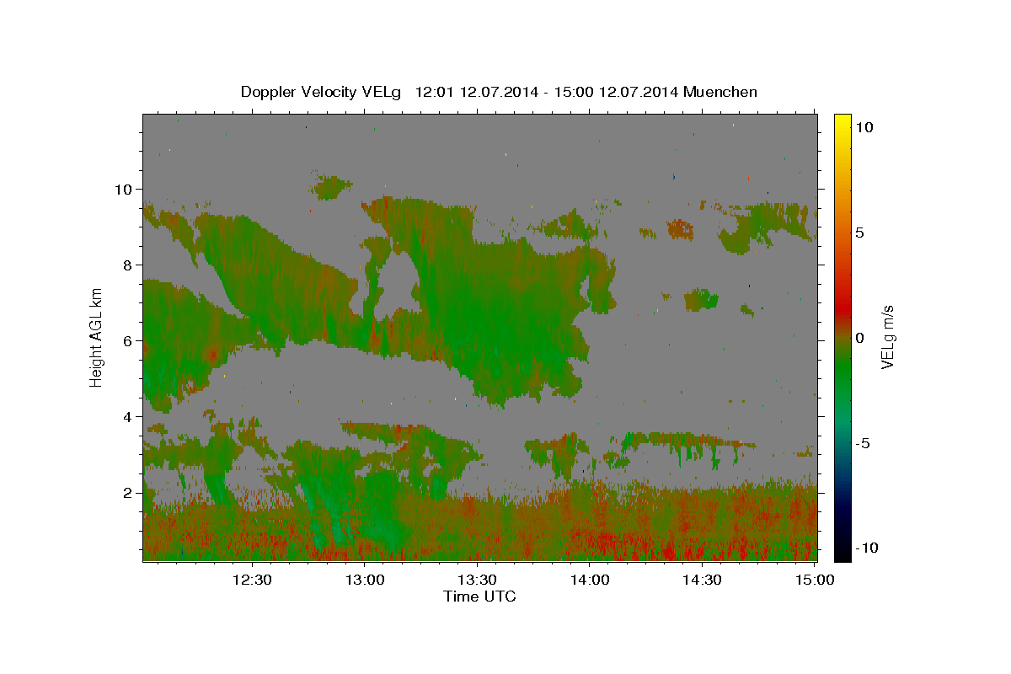The image size is (1011, 674).
Task: Click the height tick label 2
Action: [129, 493]
